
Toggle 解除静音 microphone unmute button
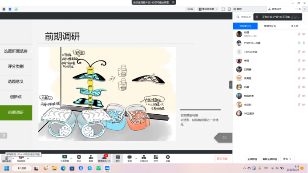[7, 159]
